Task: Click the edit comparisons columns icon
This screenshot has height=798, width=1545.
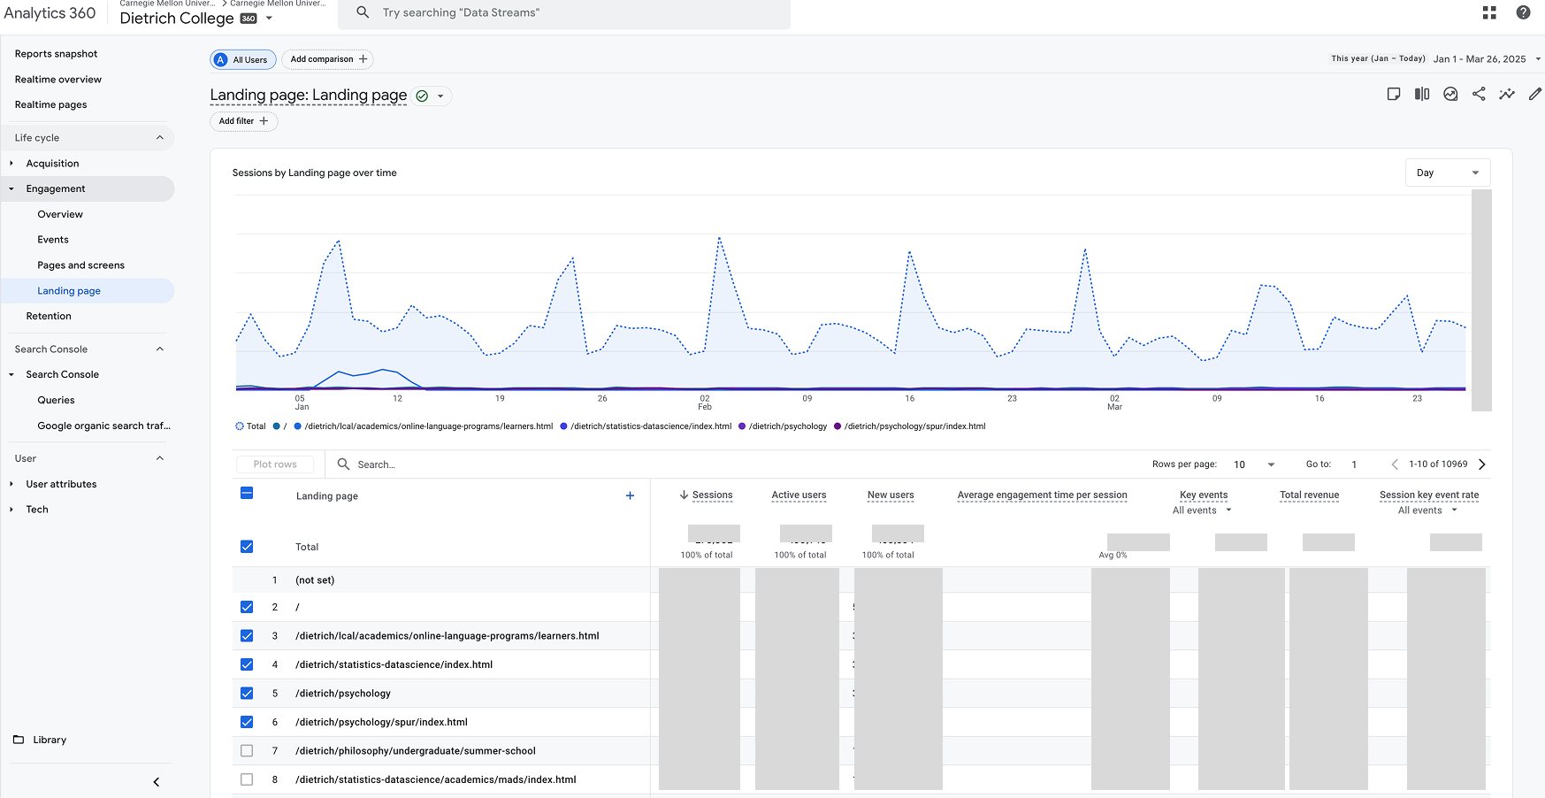Action: tap(1422, 94)
